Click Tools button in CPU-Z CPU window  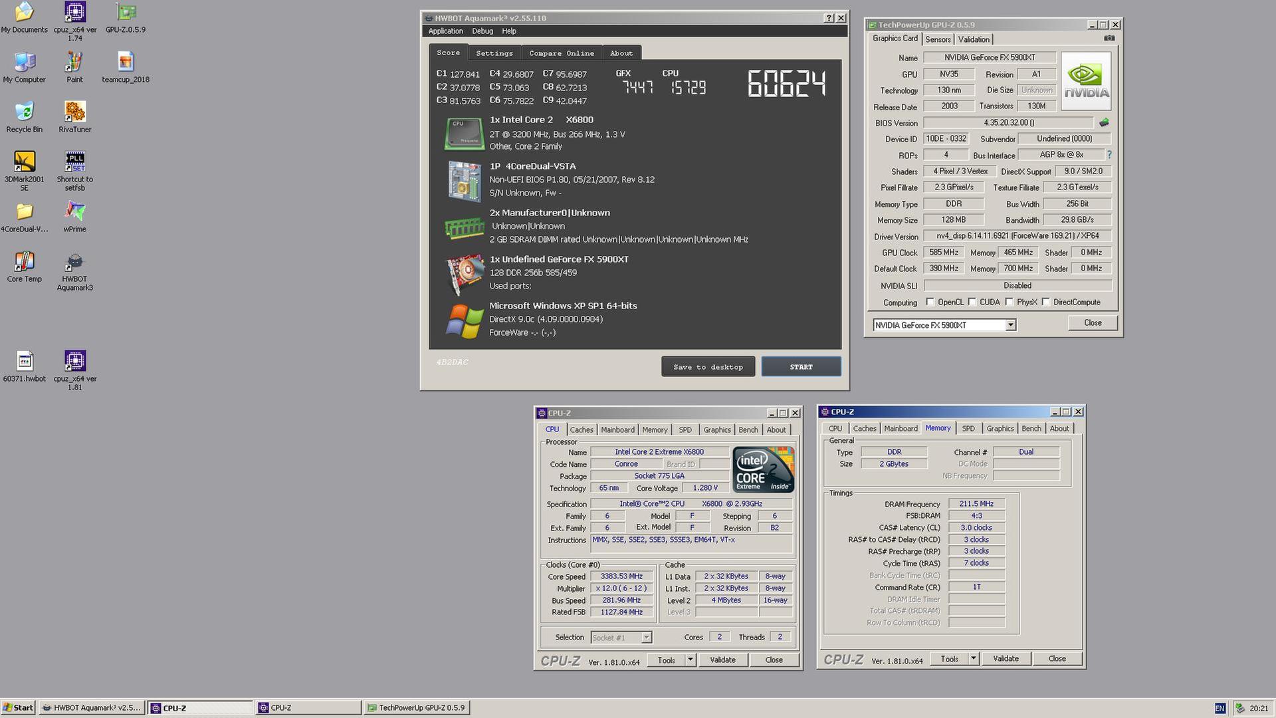666,659
